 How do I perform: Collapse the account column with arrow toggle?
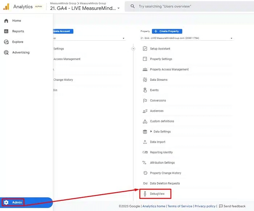133,49
